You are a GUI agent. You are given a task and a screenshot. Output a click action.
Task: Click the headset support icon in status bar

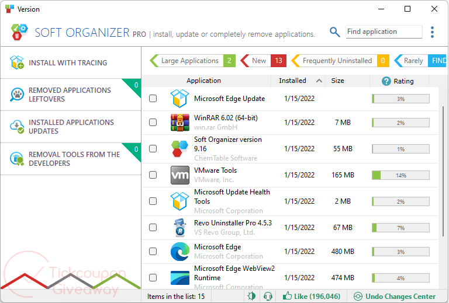[268, 296]
